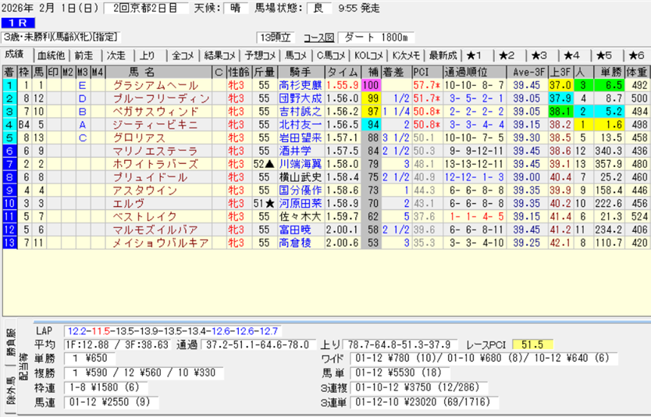
Task: Switch to the KOLコメ tab
Action: (368, 55)
